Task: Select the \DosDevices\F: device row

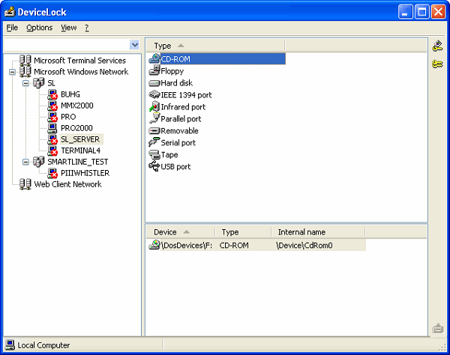Action: [x=182, y=245]
